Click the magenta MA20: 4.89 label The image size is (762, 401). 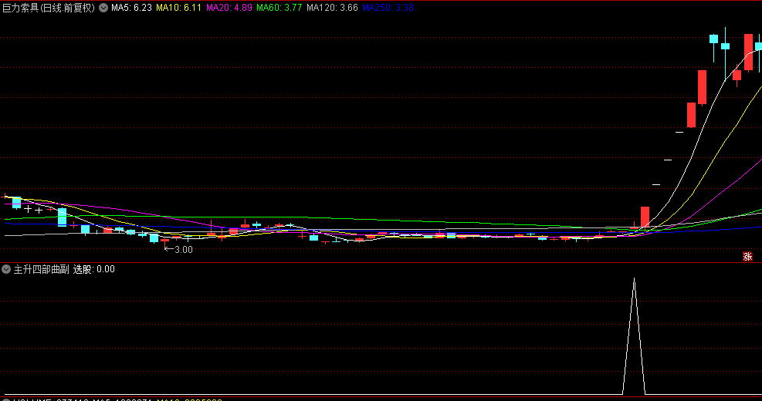click(x=229, y=8)
